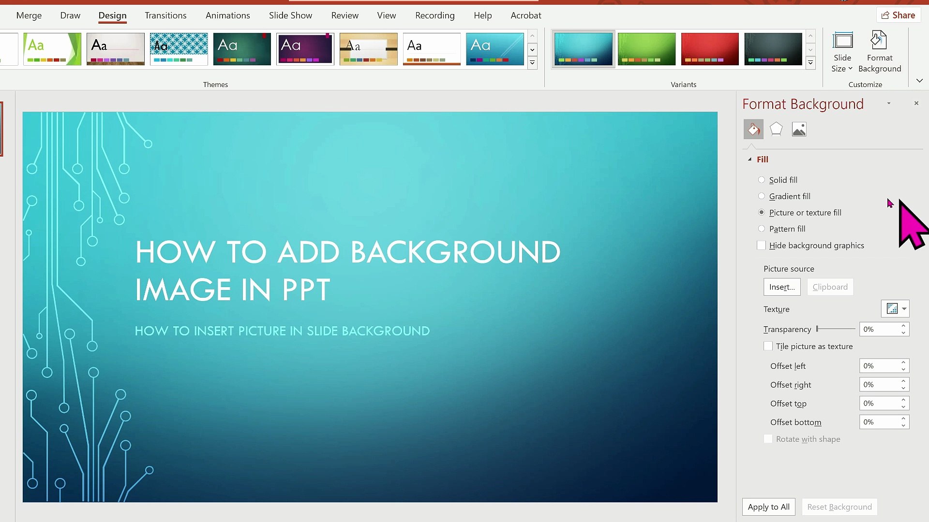The height and width of the screenshot is (522, 929).
Task: Open the Picture tab icon
Action: (x=799, y=129)
